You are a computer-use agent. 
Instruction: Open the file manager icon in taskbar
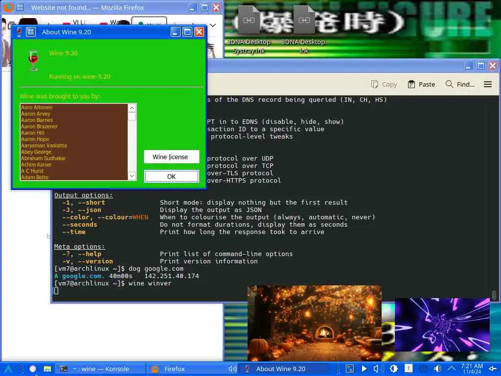(47, 369)
